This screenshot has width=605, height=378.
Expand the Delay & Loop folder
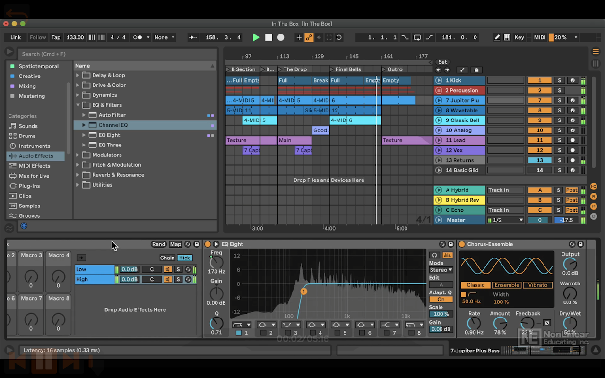coord(78,75)
